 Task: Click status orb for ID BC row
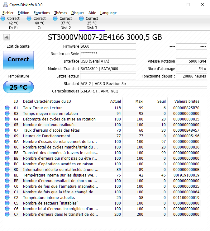click(x=7, y=164)
